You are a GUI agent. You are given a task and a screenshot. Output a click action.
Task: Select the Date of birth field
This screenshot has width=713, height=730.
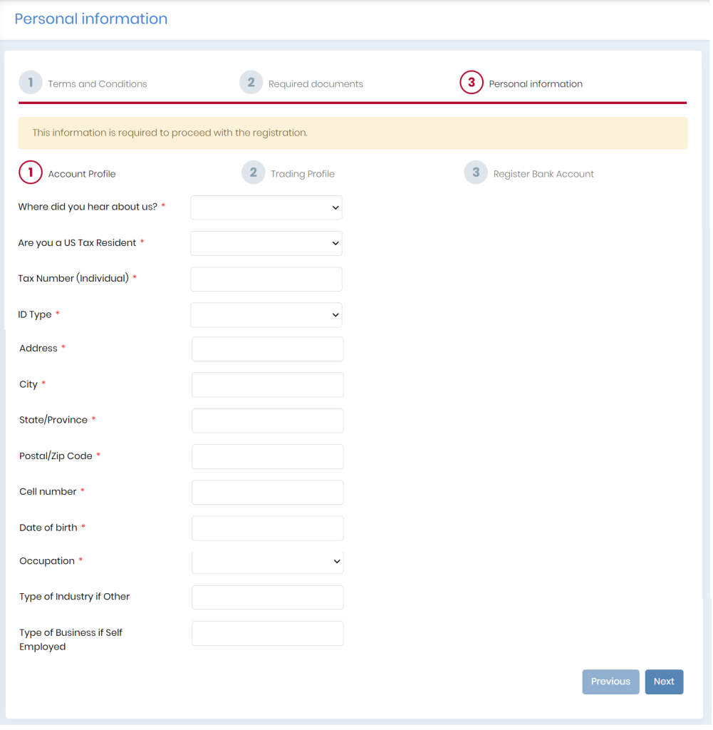pyautogui.click(x=267, y=528)
